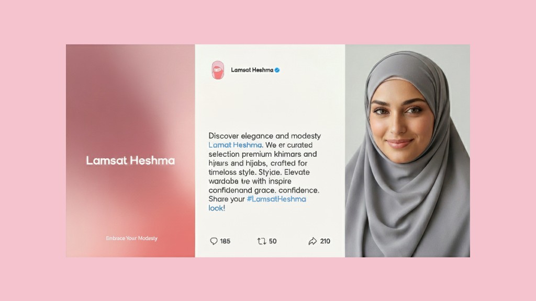Click the comment speech bubble icon
The height and width of the screenshot is (301, 536).
214,241
